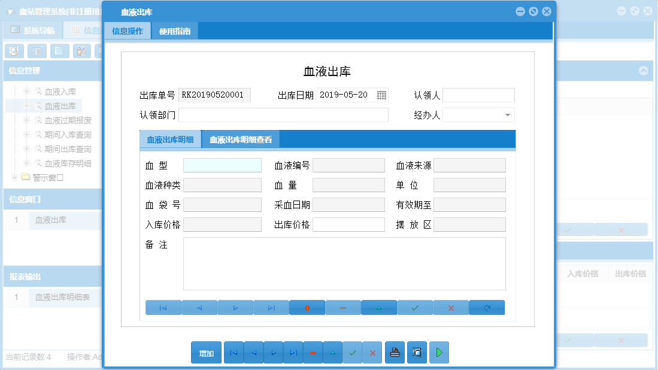Open the 经办人 dropdown

(507, 114)
